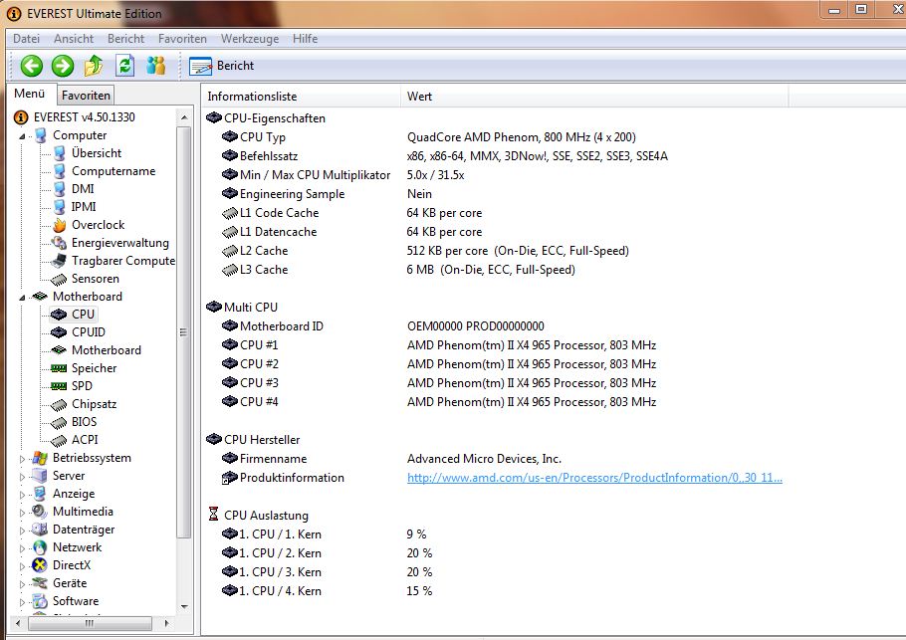Click the green Back arrow button
The image size is (906, 640).
[x=31, y=66]
